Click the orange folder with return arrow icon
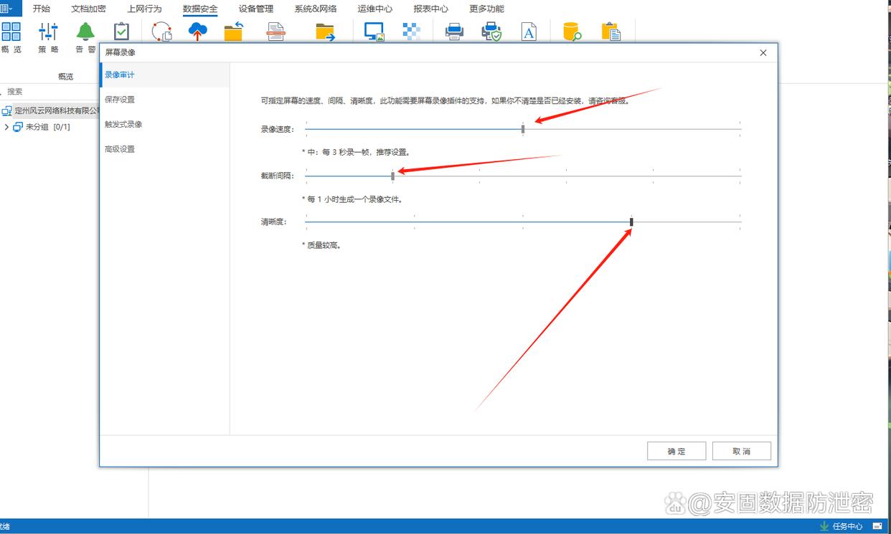 tap(234, 32)
